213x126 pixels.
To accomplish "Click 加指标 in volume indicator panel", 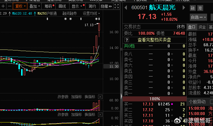I will click(x=76, y=97).
